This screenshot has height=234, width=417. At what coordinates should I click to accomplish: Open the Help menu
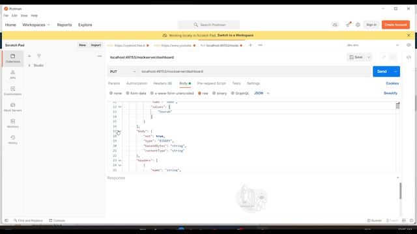tap(35, 16)
